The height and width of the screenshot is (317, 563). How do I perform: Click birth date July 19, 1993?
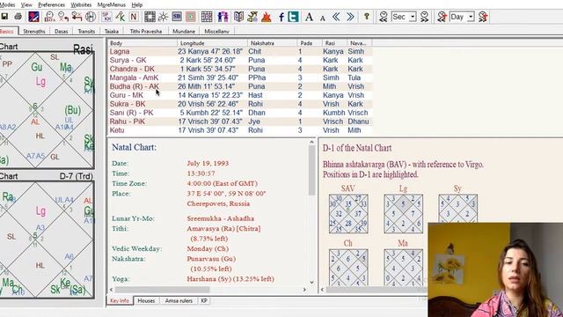[208, 163]
